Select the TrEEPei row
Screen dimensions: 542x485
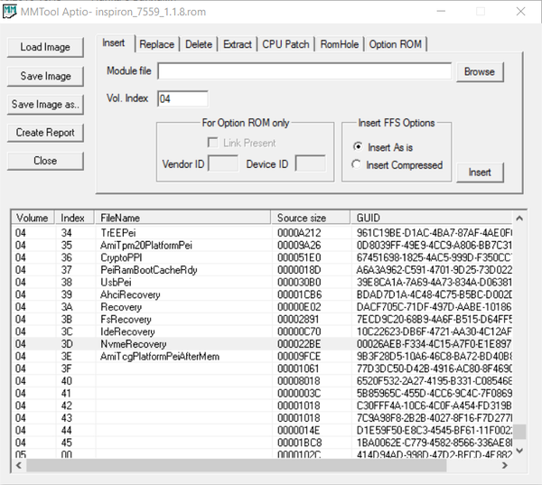coord(262,233)
